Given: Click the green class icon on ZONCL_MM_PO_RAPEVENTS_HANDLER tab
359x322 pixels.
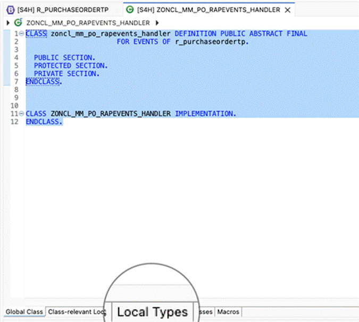Looking at the screenshot, I should (129, 10).
